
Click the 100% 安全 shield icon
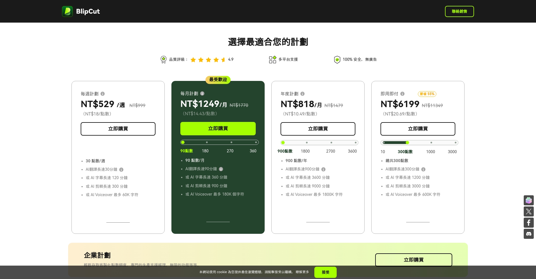click(337, 59)
